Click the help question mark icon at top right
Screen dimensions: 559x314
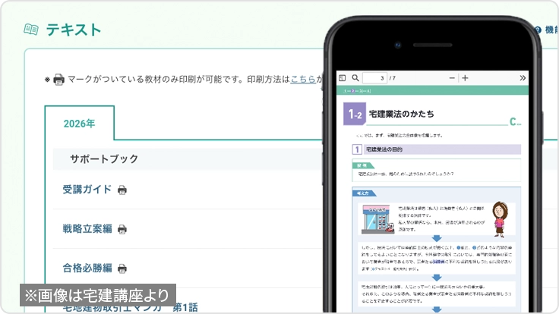pos(538,30)
